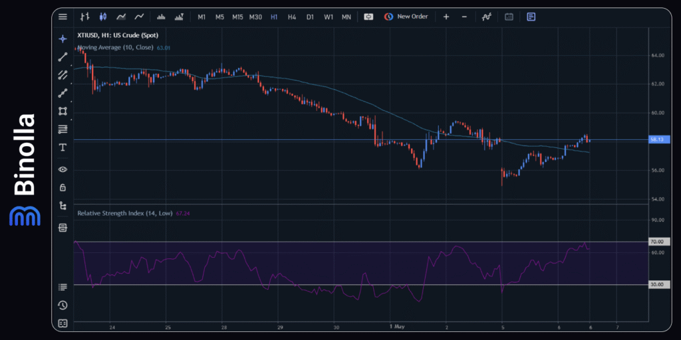The height and width of the screenshot is (340, 681).
Task: Zoom in with the plus button
Action: [x=446, y=17]
